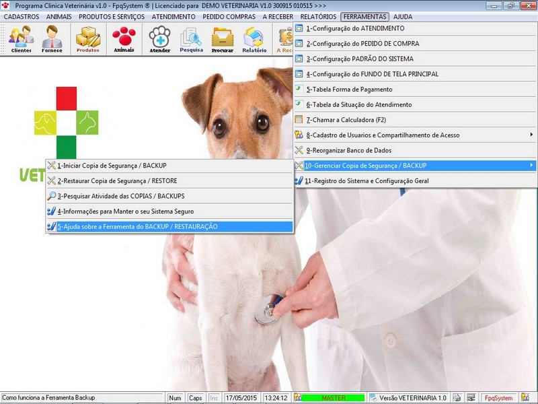Click window icon beside 1-Configuração do ATENDIMENTO
Screen dimensions: 538x404
299,28
